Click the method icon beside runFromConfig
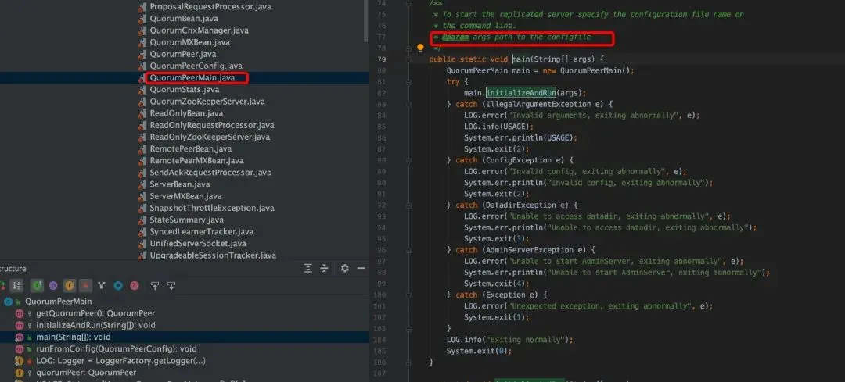The width and height of the screenshot is (845, 382). pos(20,349)
